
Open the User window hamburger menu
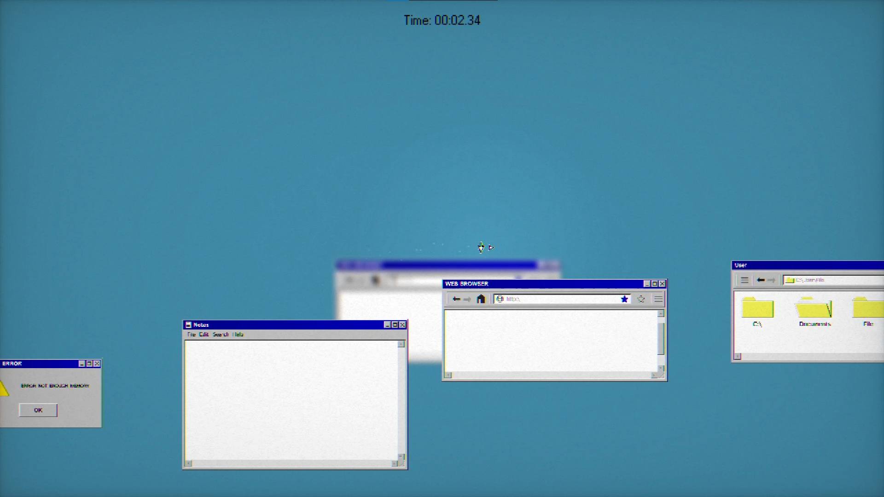click(744, 280)
